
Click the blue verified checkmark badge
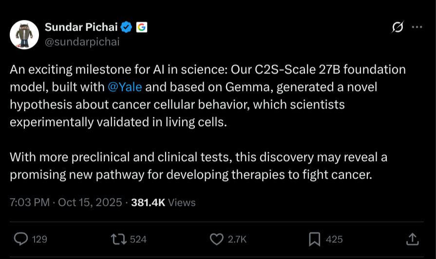[x=126, y=27]
